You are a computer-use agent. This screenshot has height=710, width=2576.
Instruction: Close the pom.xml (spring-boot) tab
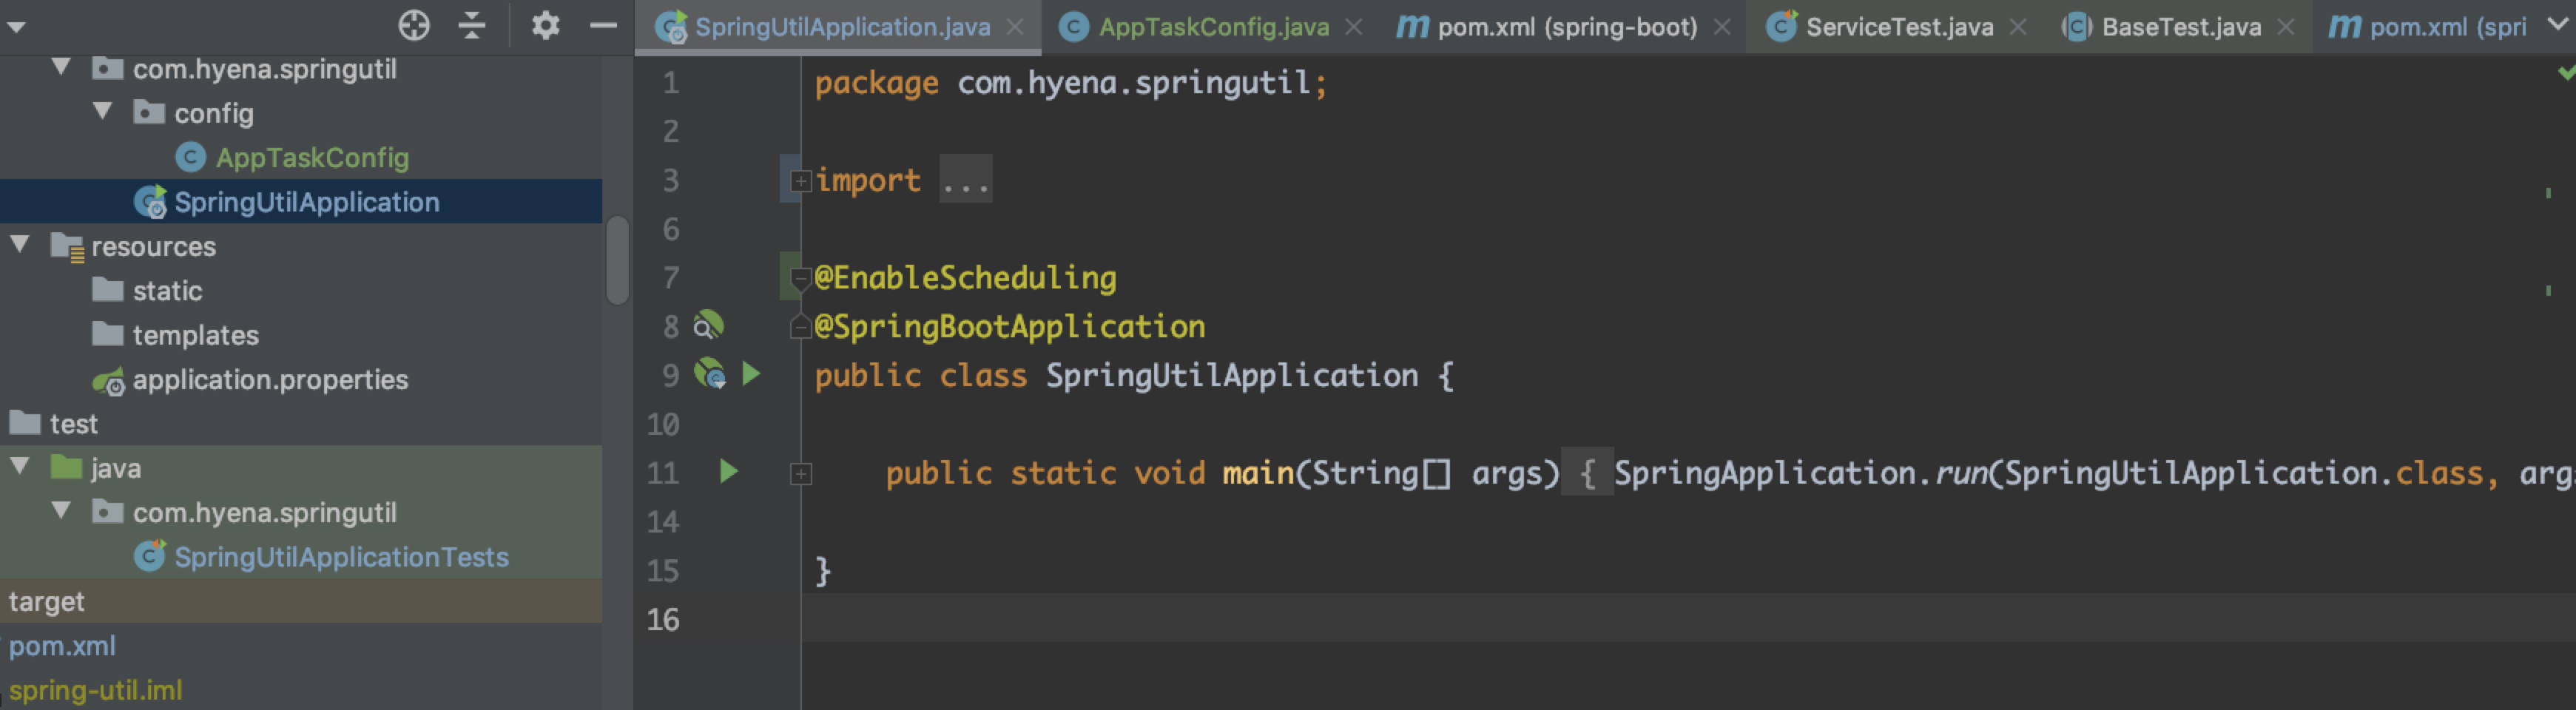tap(1722, 27)
